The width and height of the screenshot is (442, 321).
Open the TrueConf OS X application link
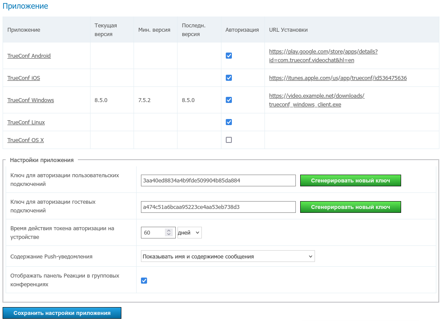click(26, 140)
